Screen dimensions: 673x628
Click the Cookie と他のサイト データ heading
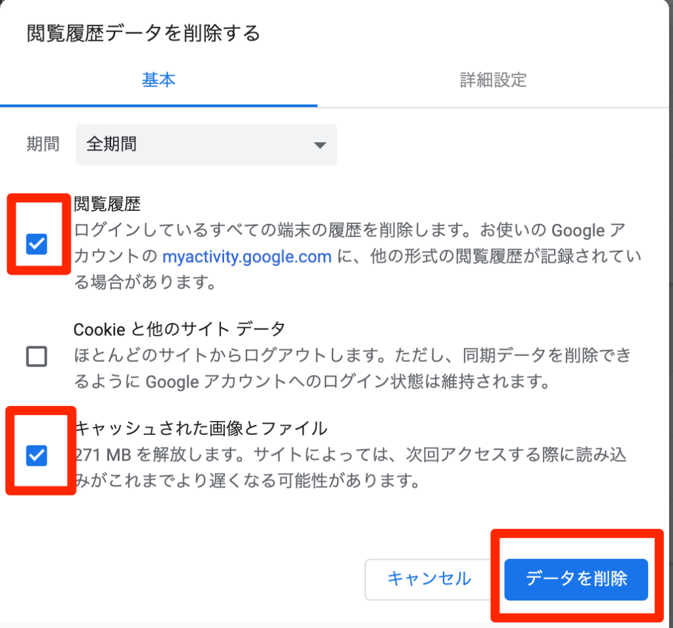tap(179, 330)
